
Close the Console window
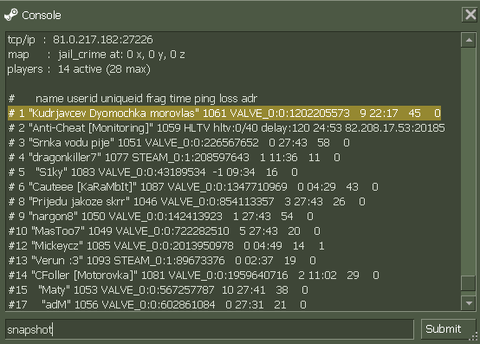(470, 15)
